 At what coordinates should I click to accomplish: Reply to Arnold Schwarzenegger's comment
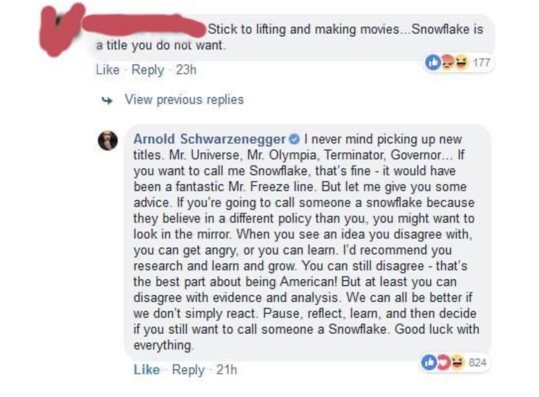(188, 369)
